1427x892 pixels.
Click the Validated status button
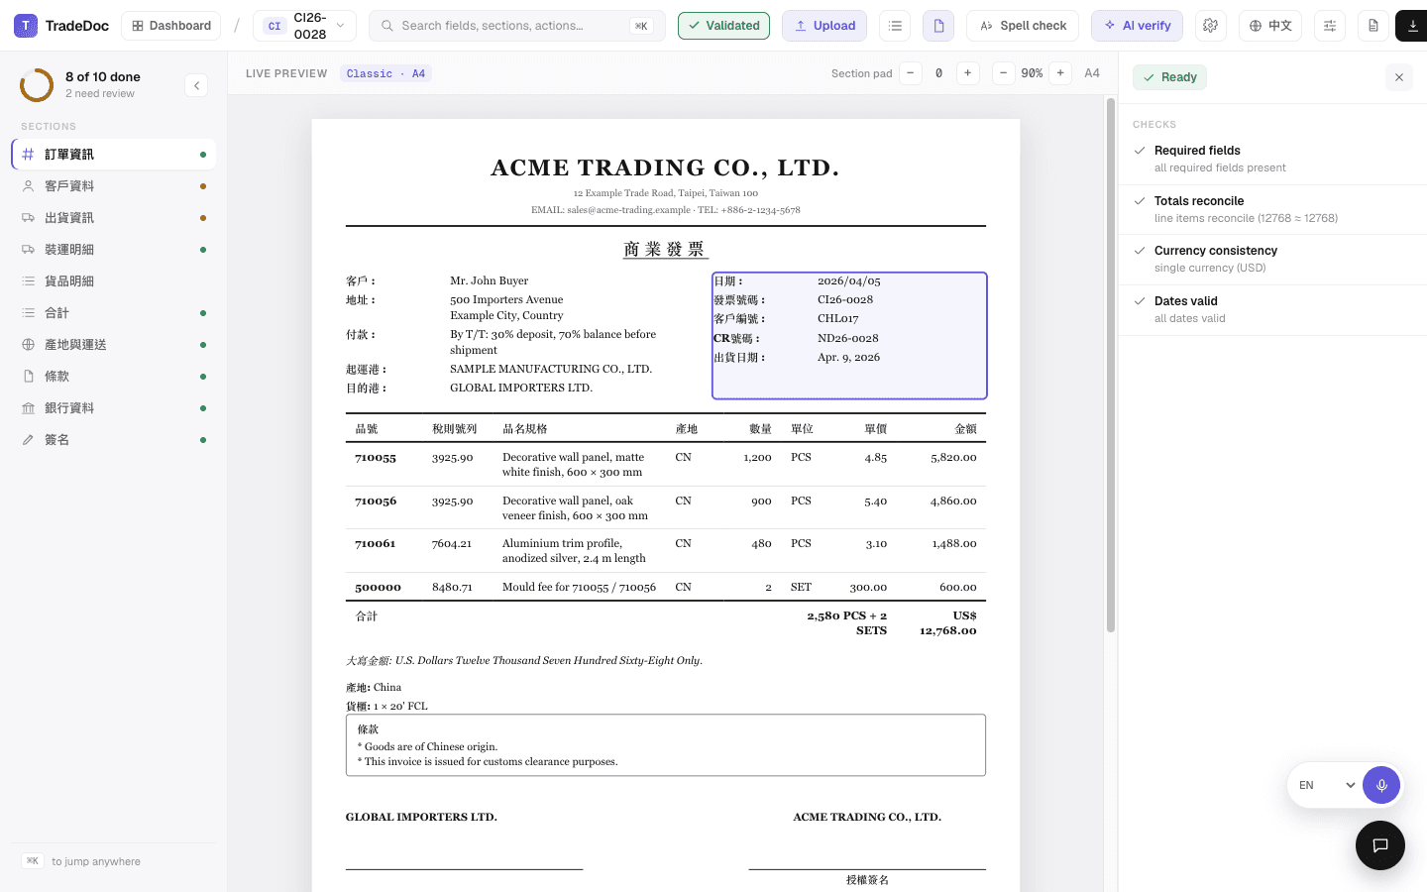pyautogui.click(x=723, y=26)
